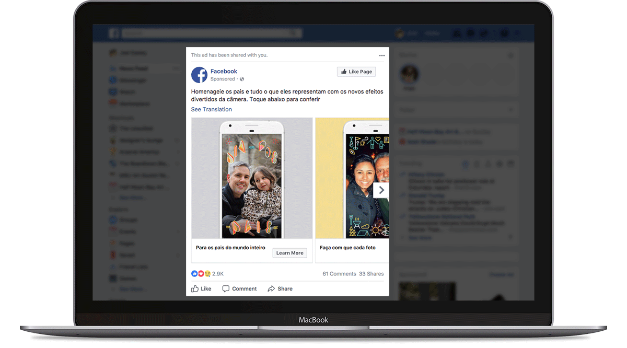Screen dimensions: 627x348
Task: Click the Like Page button
Action: coord(356,72)
